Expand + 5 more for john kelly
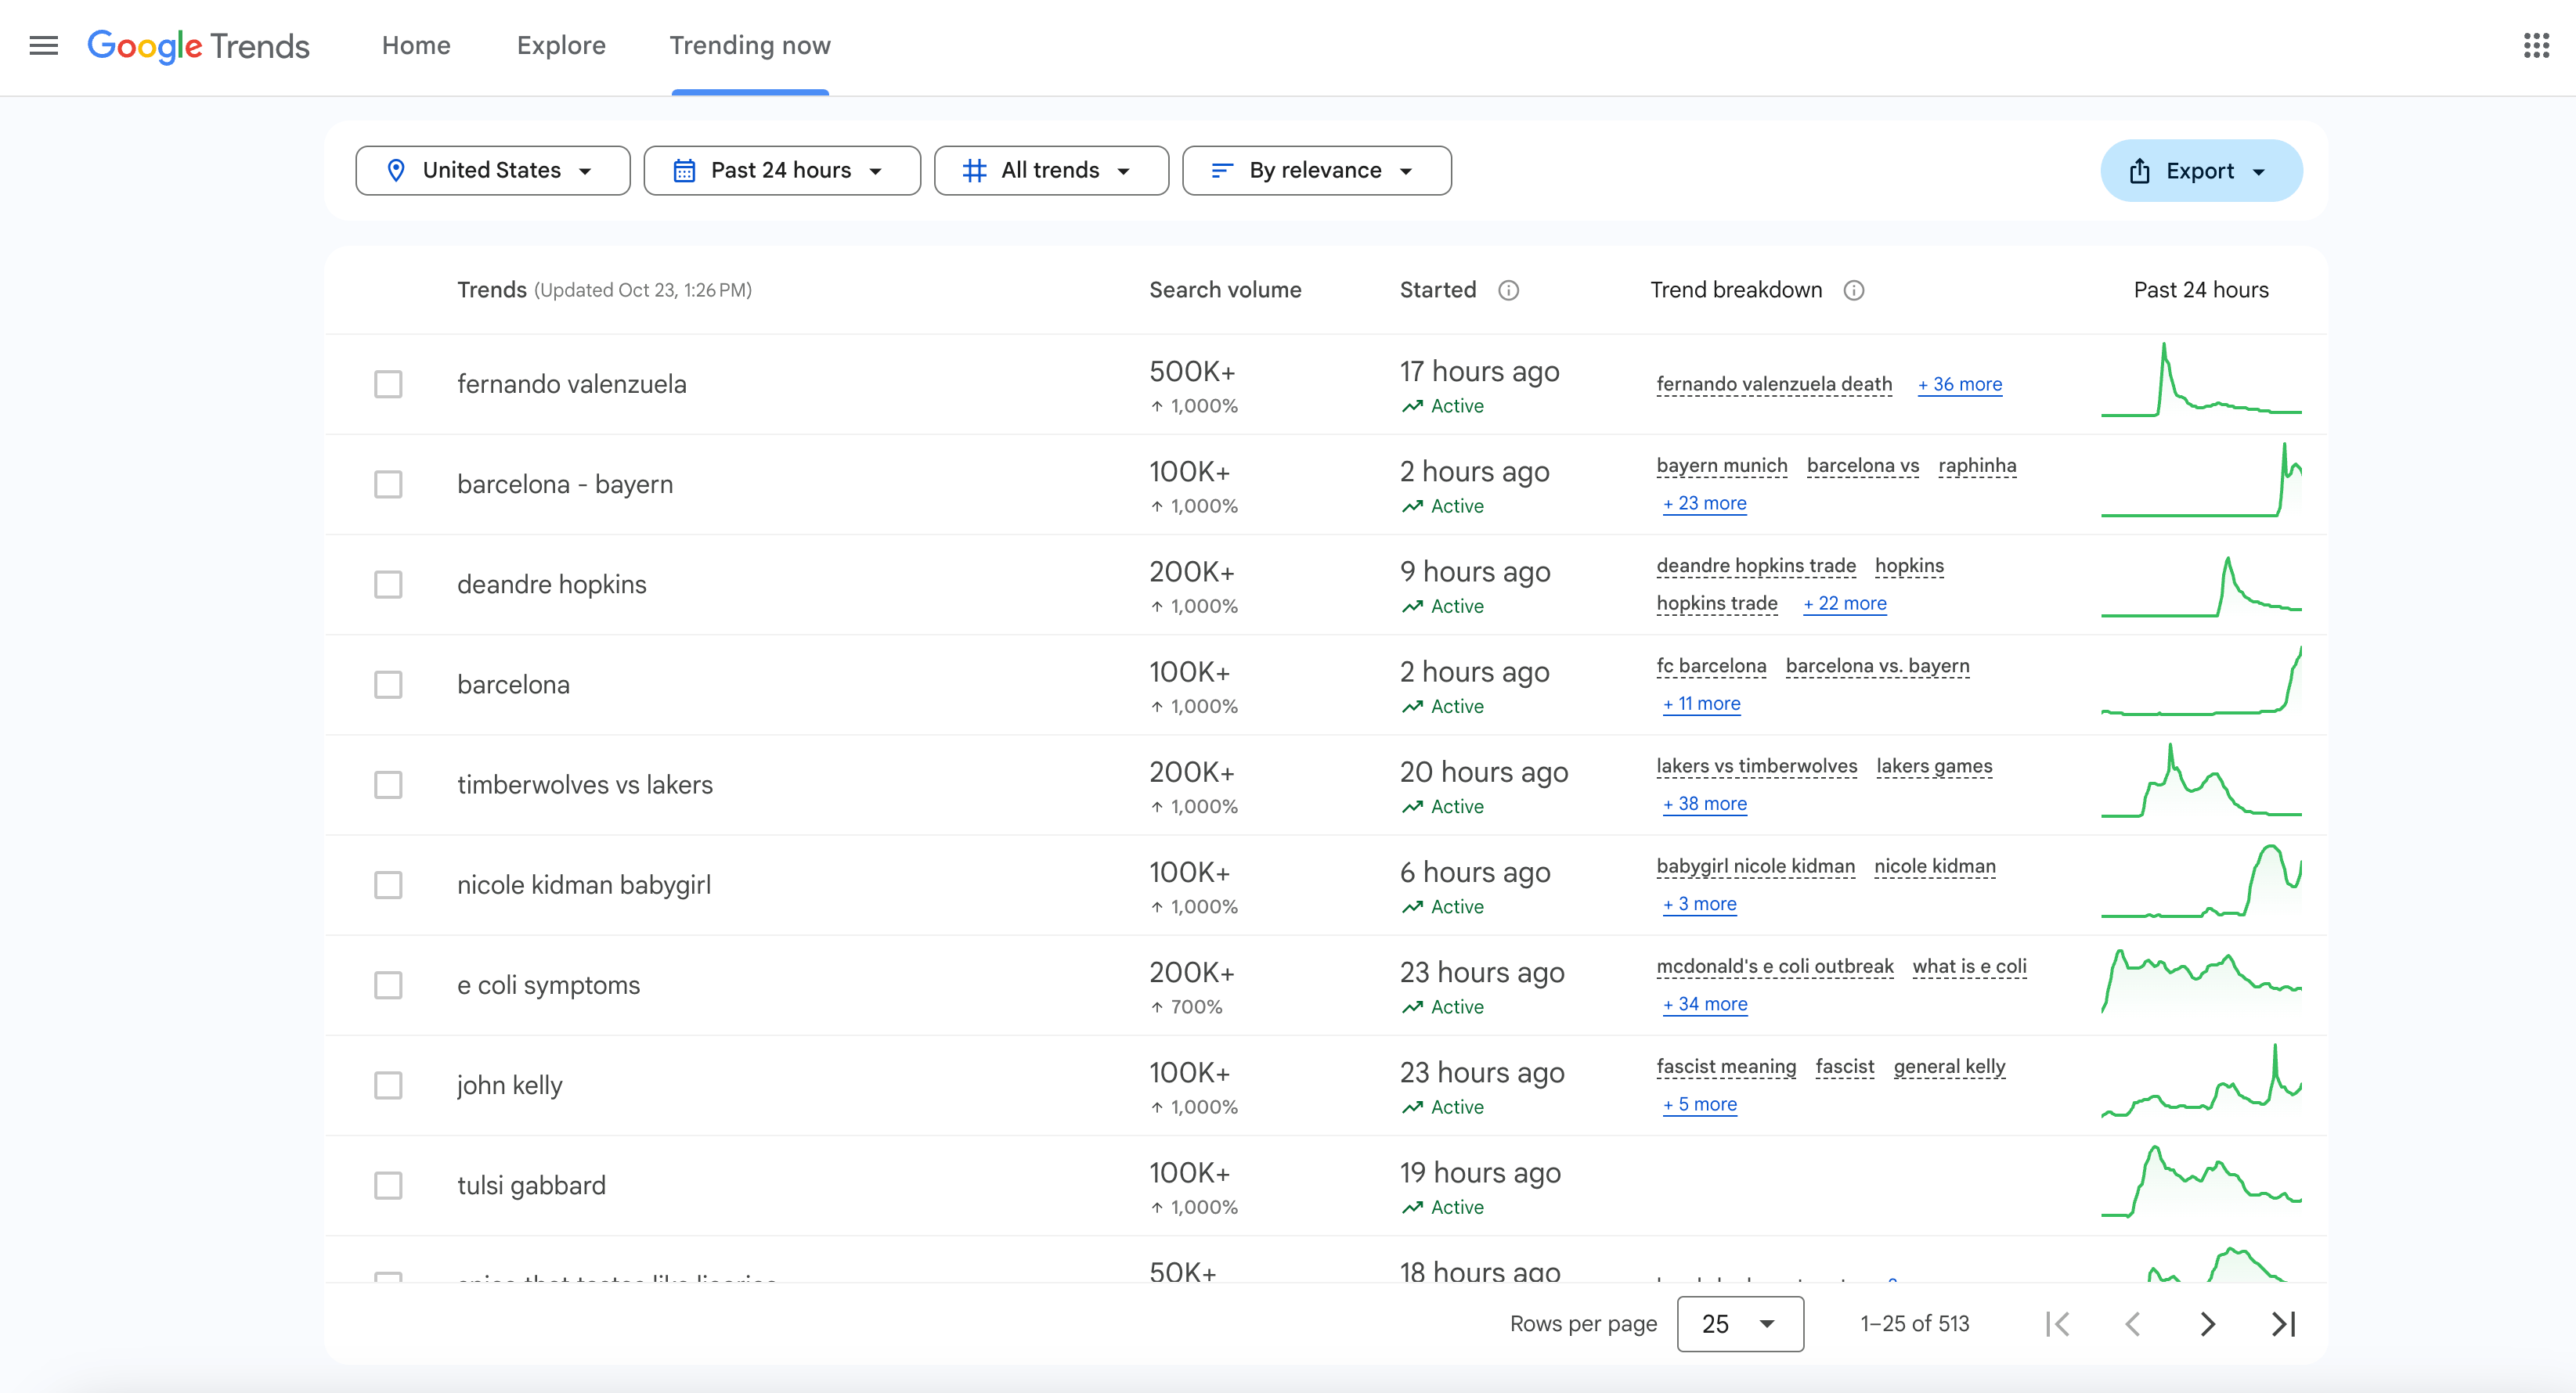This screenshot has height=1393, width=2576. (1700, 1104)
